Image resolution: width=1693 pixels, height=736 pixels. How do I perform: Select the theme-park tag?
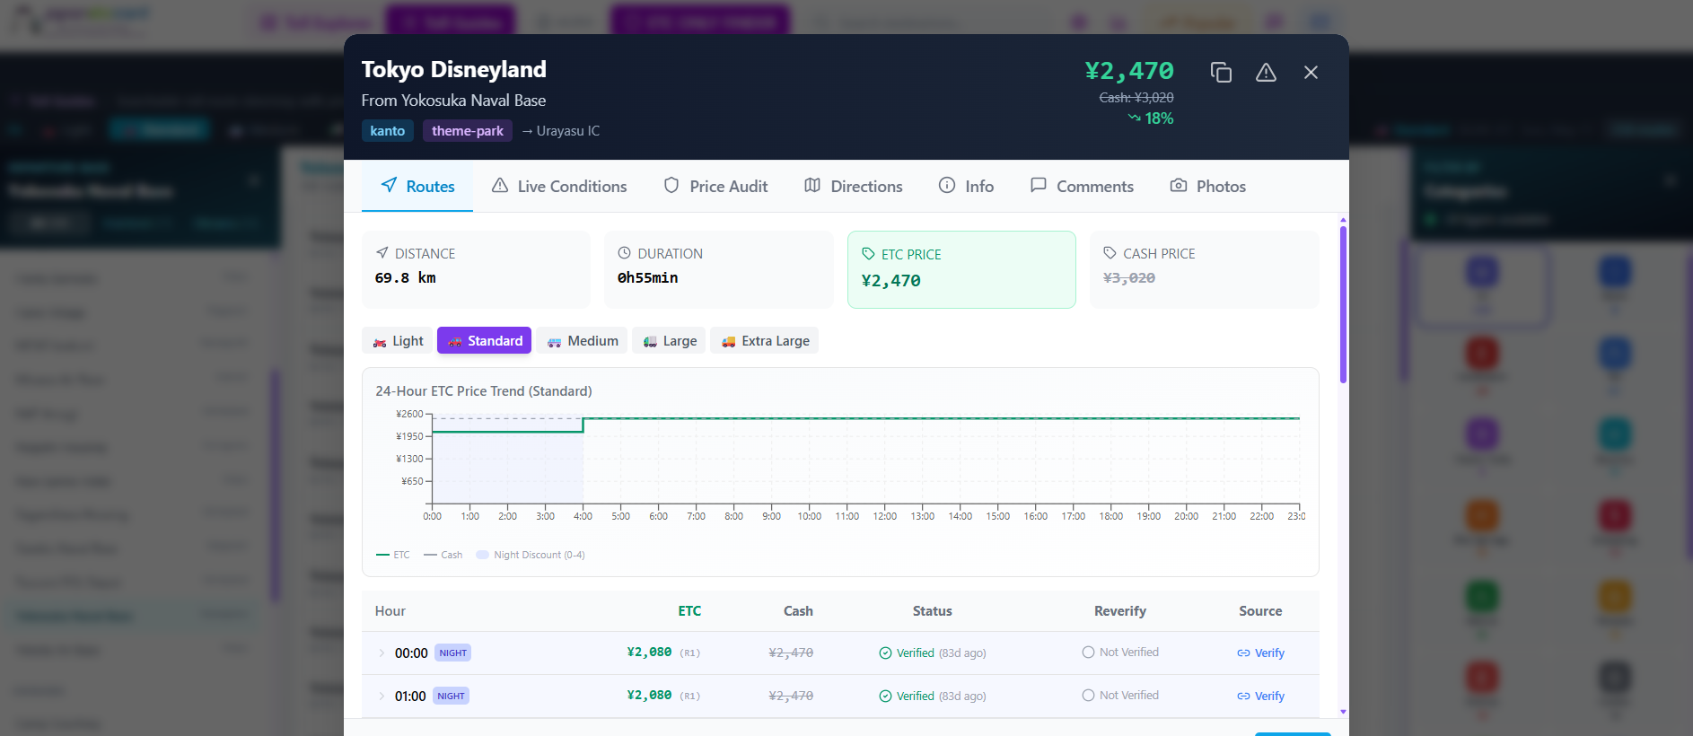click(x=468, y=131)
